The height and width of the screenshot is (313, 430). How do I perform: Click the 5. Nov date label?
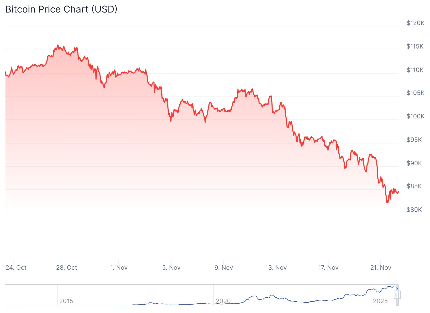(171, 268)
